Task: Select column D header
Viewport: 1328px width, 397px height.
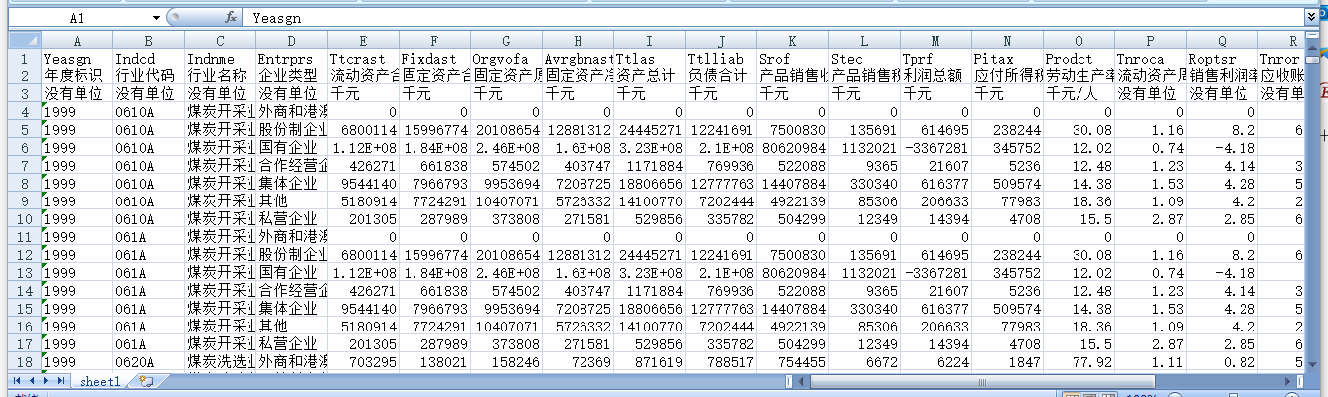Action: (291, 40)
